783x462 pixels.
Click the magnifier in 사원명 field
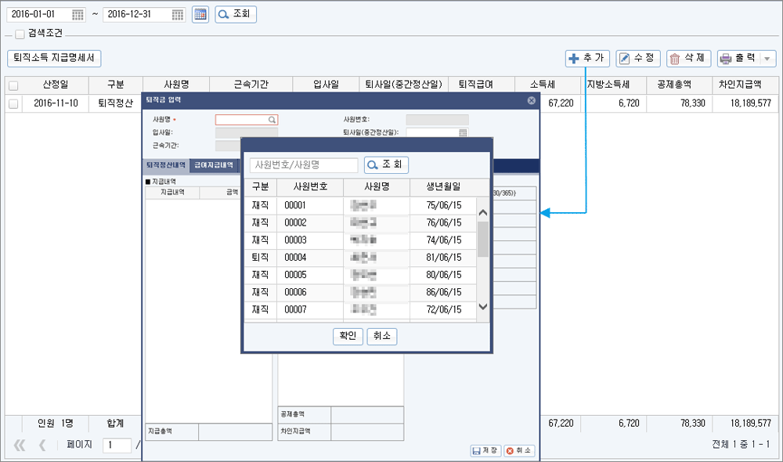pos(272,120)
